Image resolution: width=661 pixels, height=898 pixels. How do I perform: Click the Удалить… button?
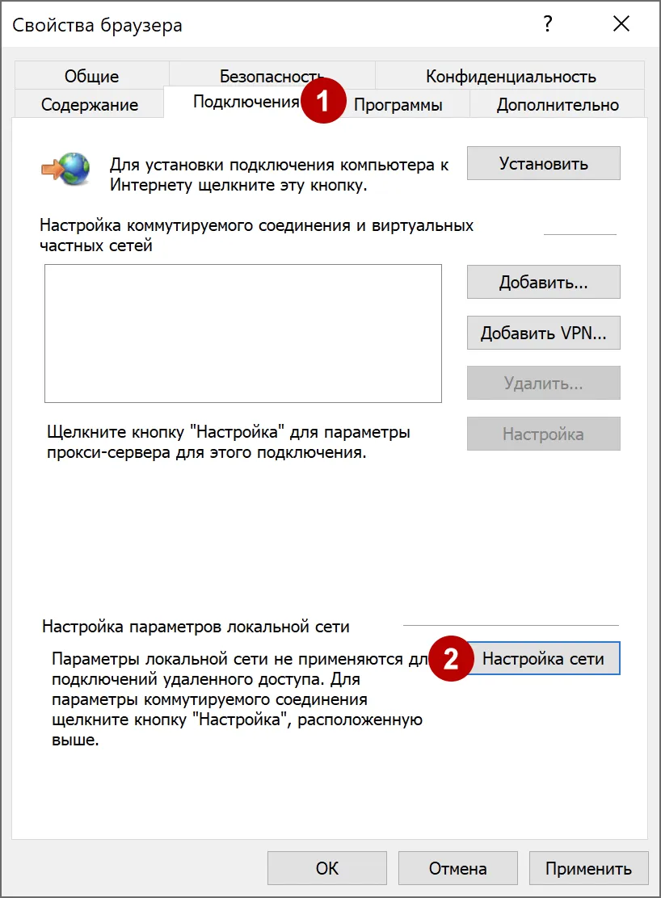pos(543,383)
